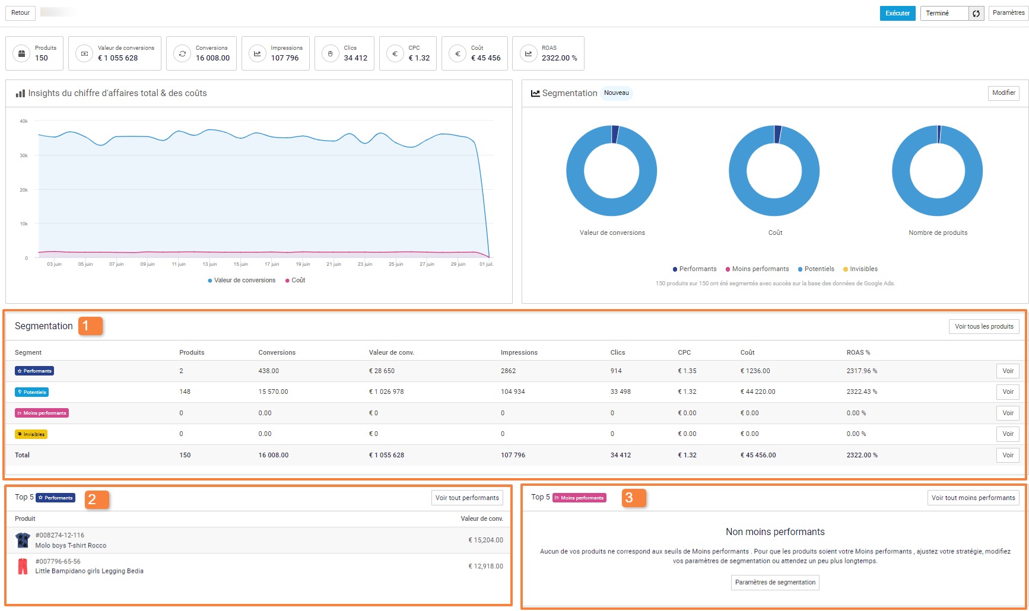Screen dimensions: 1029x611
Task: Toggle Potentiels donut legend item
Action: 816,269
